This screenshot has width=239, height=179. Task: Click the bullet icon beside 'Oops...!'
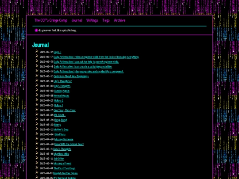click(x=37, y=51)
